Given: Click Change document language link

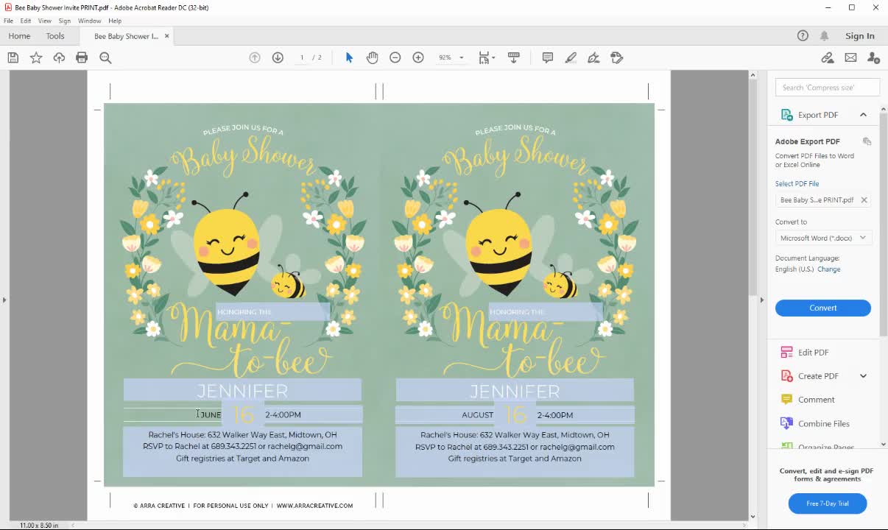Looking at the screenshot, I should (x=828, y=269).
